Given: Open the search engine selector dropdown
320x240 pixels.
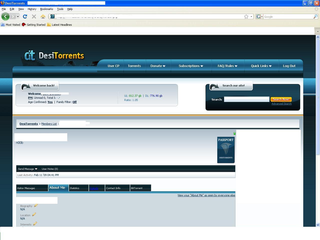Looking at the screenshot, I should (262, 16).
